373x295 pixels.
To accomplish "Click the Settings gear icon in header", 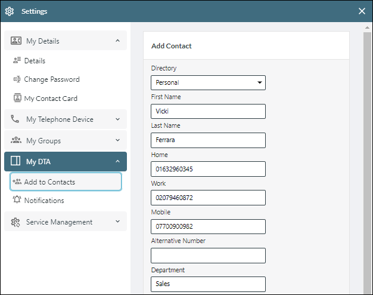I will click(x=10, y=11).
